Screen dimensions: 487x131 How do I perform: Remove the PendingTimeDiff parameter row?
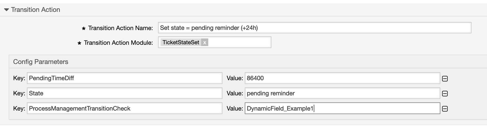pos(445,79)
